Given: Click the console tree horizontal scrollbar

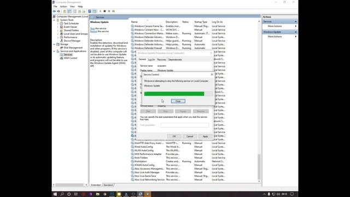Looking at the screenshot, I should (x=70, y=185).
